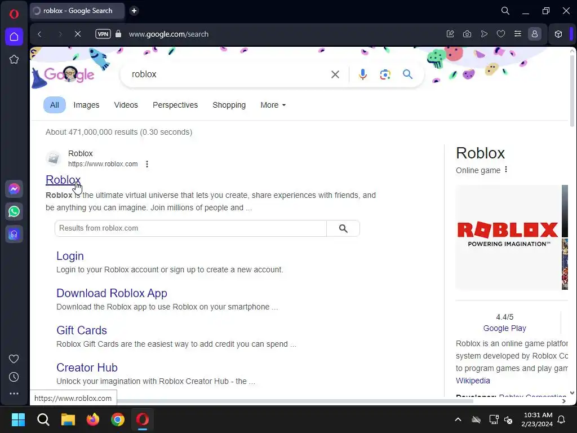577x433 pixels.
Task: Launch Firefox from the taskbar
Action: 93,419
